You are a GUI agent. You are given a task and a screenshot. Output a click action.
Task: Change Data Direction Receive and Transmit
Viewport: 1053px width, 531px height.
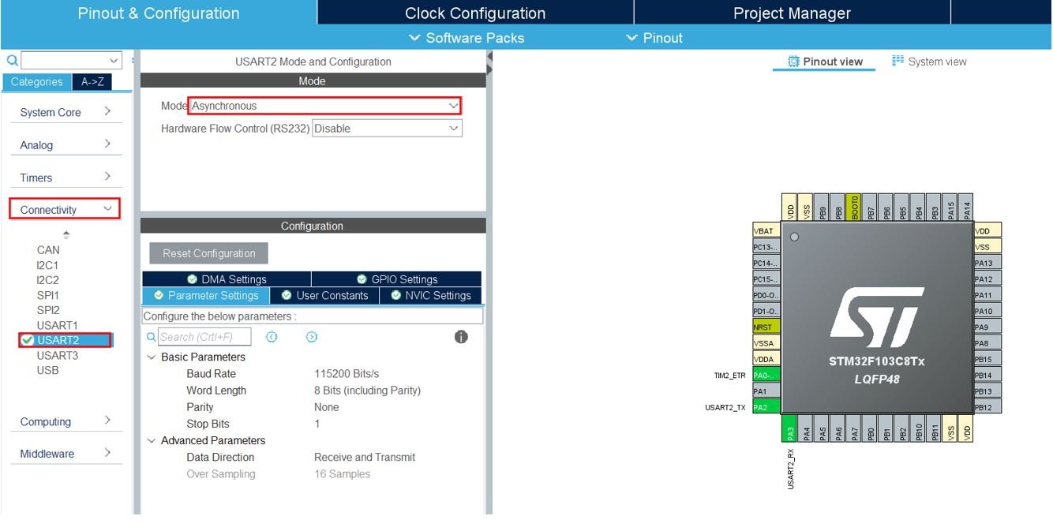point(365,458)
